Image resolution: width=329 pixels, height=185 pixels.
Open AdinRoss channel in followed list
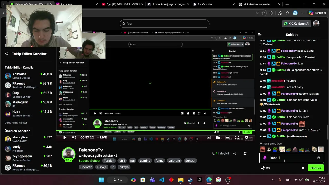click(28, 76)
